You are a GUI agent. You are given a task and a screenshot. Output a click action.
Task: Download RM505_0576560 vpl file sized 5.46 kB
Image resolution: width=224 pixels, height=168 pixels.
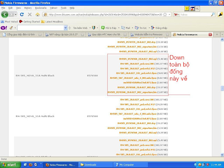point(138,59)
